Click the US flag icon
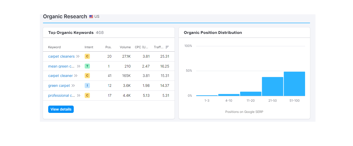 coord(91,16)
